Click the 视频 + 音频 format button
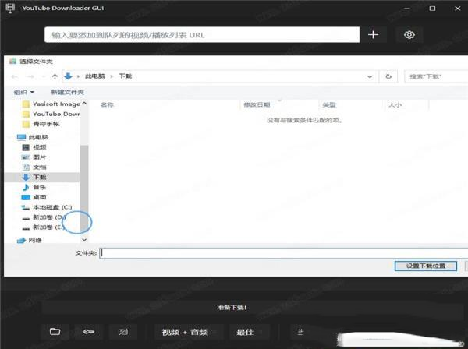 click(x=185, y=332)
